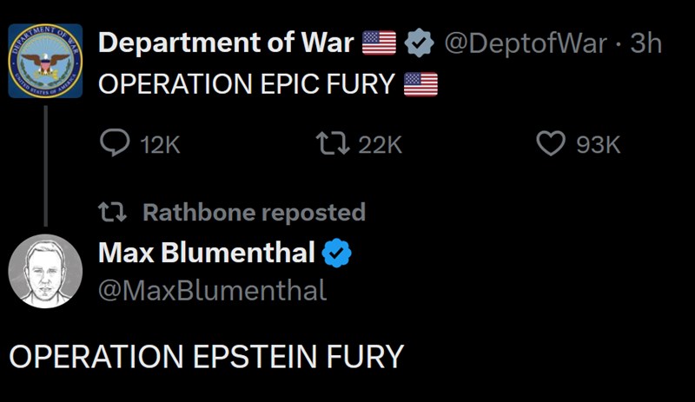Click the gray verified badge beside Department of War
Viewport: 695px width, 402px height.
[420, 43]
